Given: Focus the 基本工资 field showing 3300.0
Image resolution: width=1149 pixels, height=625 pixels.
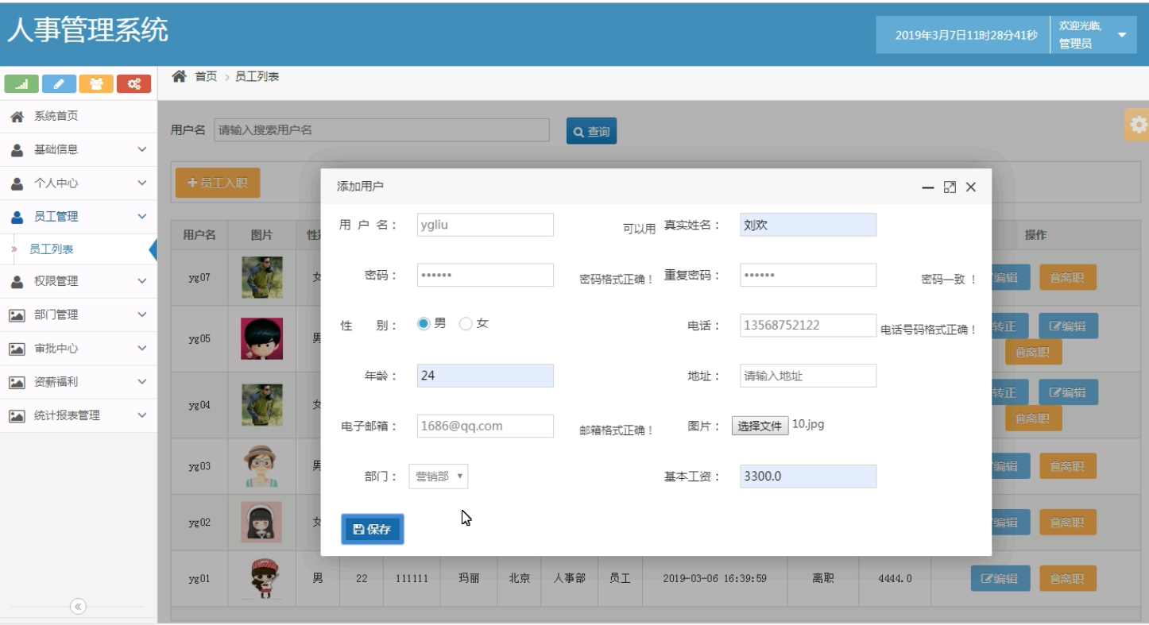Looking at the screenshot, I should tap(808, 476).
